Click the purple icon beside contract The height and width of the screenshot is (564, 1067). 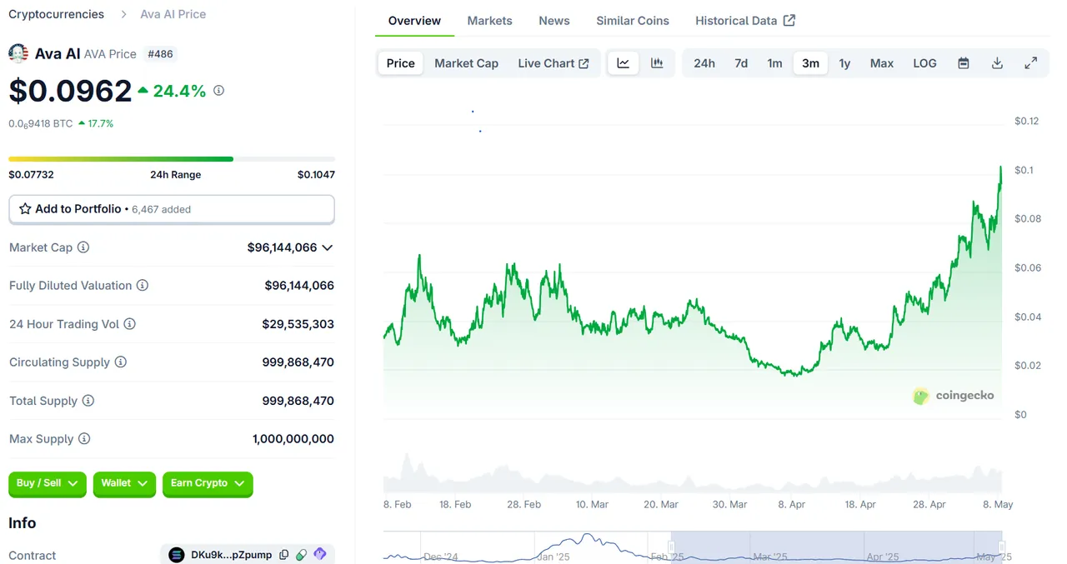[320, 555]
